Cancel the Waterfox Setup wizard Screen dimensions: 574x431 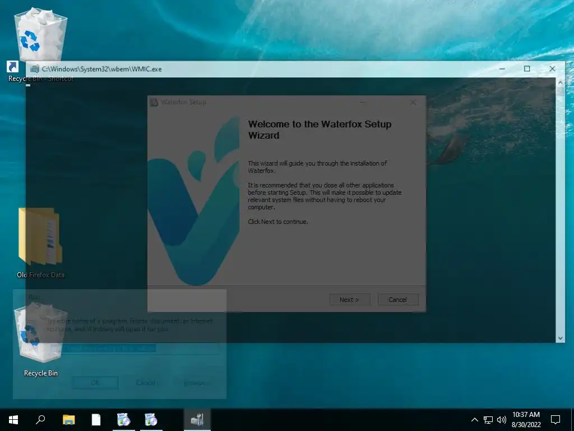(397, 300)
